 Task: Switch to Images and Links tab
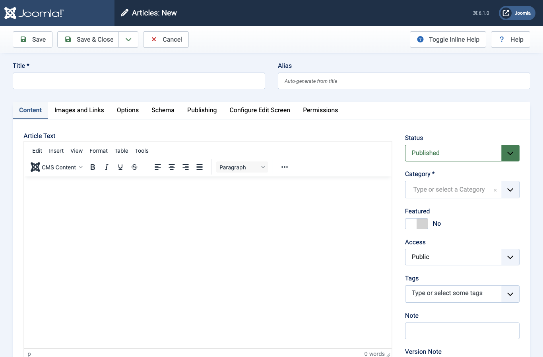(79, 110)
